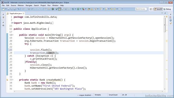This screenshot has width=174, height=98.
Task: Click the Step Over debug icon
Action: pyautogui.click(x=38, y=9)
